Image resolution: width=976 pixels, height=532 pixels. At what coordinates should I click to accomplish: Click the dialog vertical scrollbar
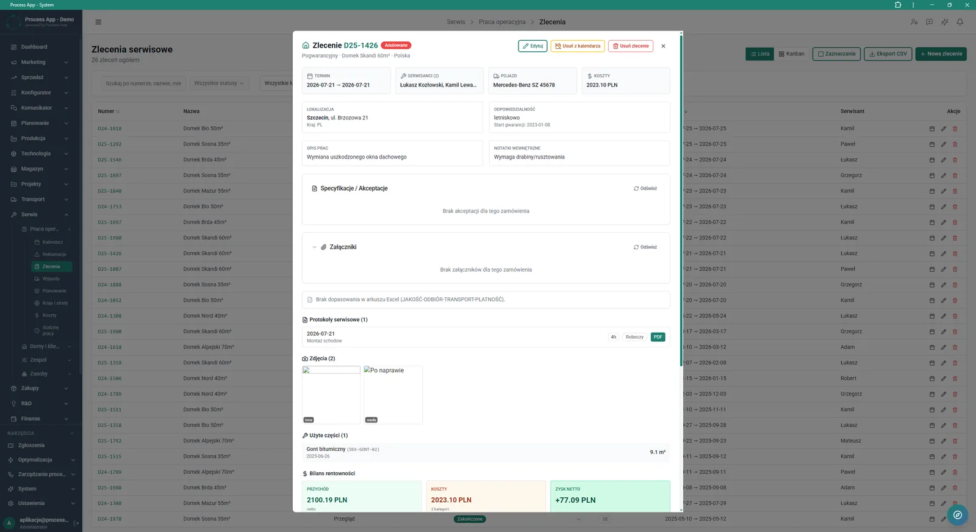[681, 201]
